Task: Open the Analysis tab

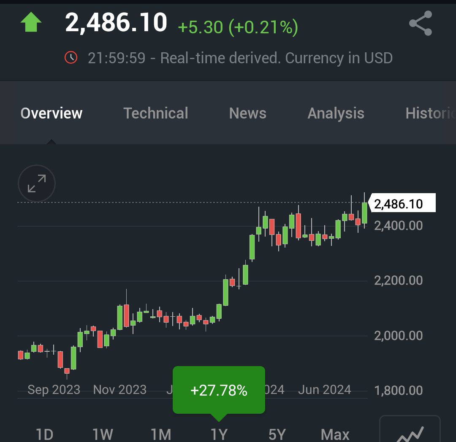Action: click(336, 113)
